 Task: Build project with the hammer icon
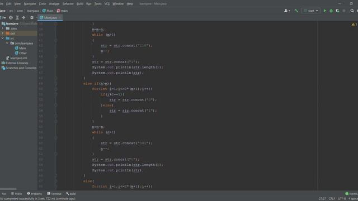point(296,11)
